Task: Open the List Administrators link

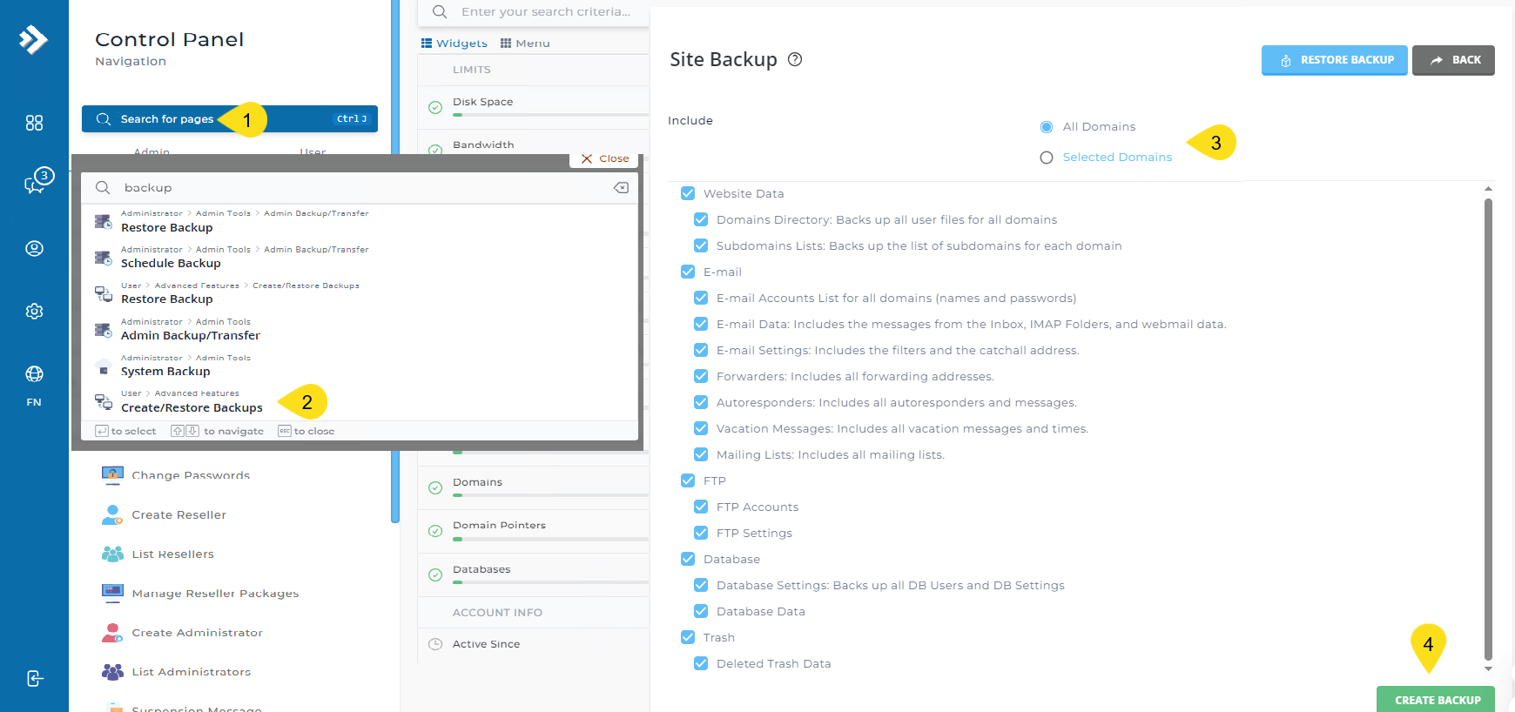Action: coord(192,672)
